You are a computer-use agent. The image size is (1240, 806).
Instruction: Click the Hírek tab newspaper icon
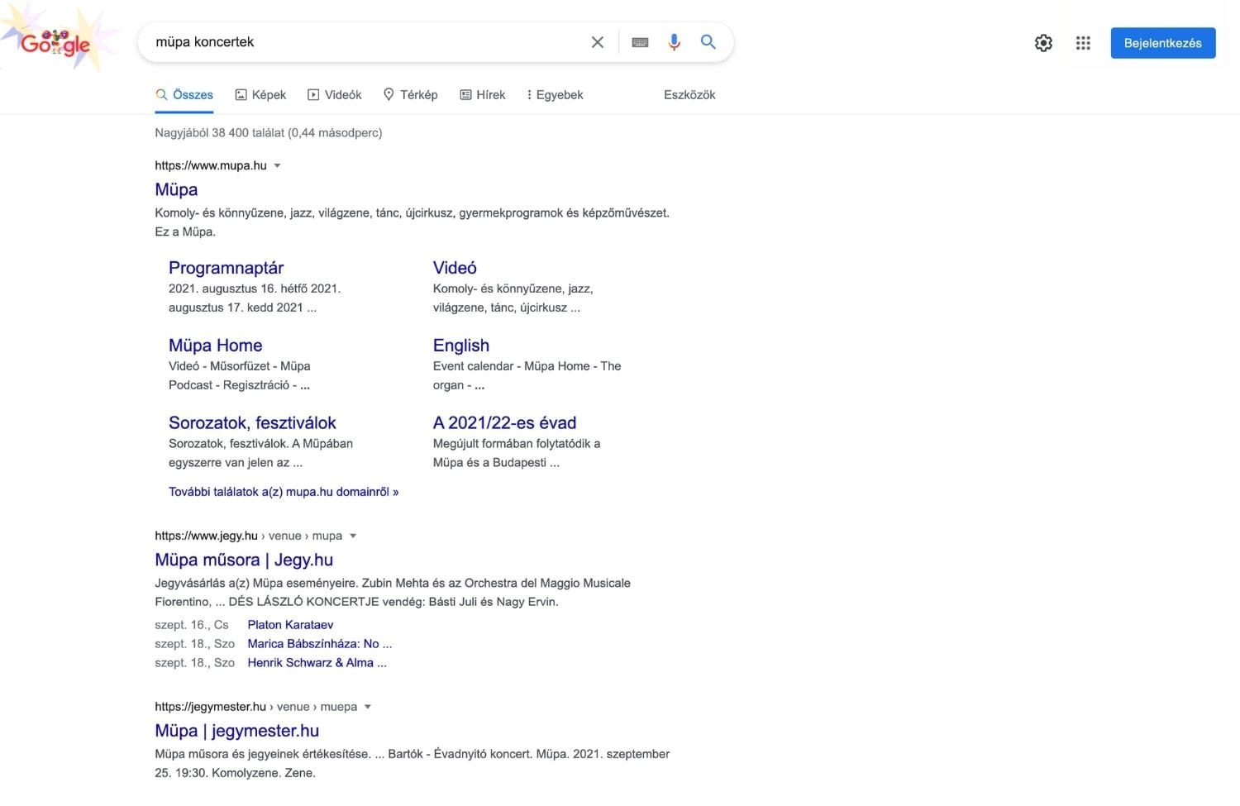pos(466,95)
